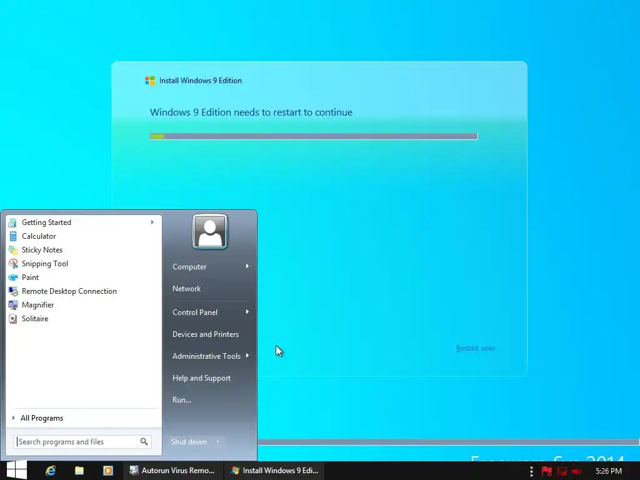Open Computer from Start menu
Image resolution: width=640 pixels, height=480 pixels.
[x=189, y=266]
